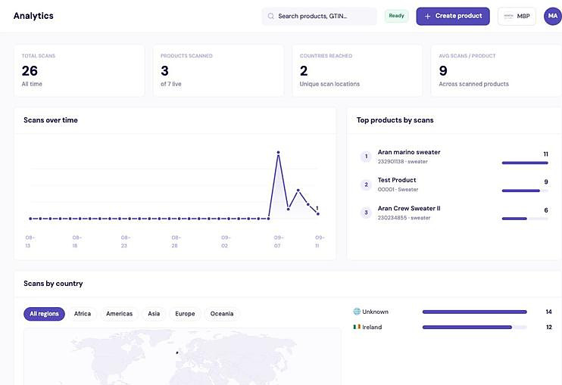
Task: Click the last chart point labeled 1
Action: pyautogui.click(x=318, y=214)
